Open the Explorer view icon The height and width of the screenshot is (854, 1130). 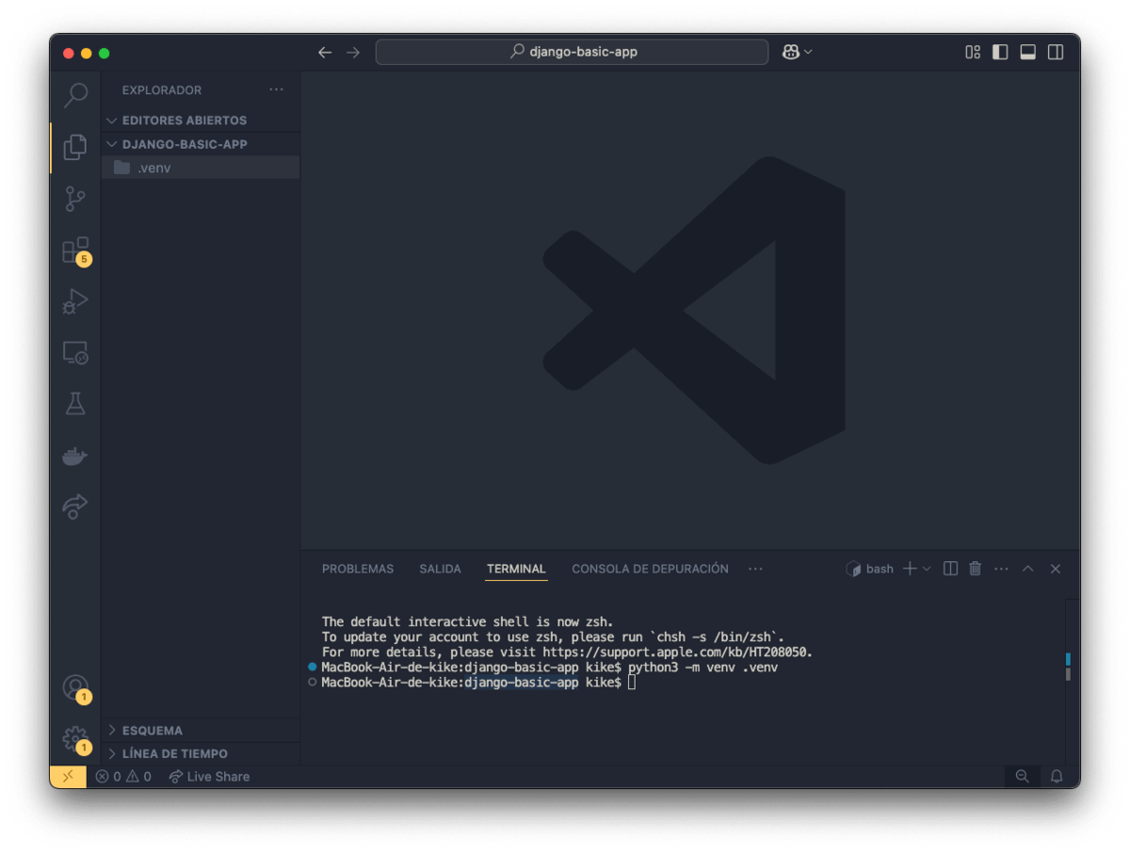[75, 147]
